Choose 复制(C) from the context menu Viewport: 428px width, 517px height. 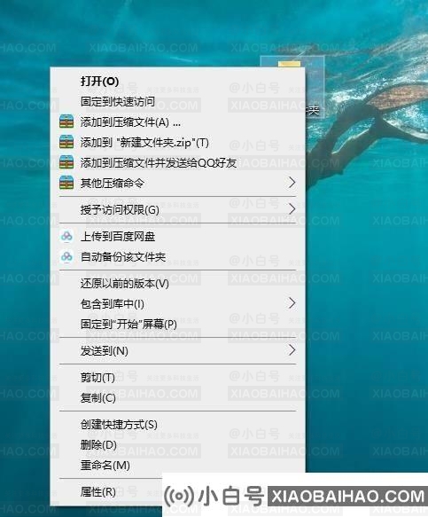(177, 398)
